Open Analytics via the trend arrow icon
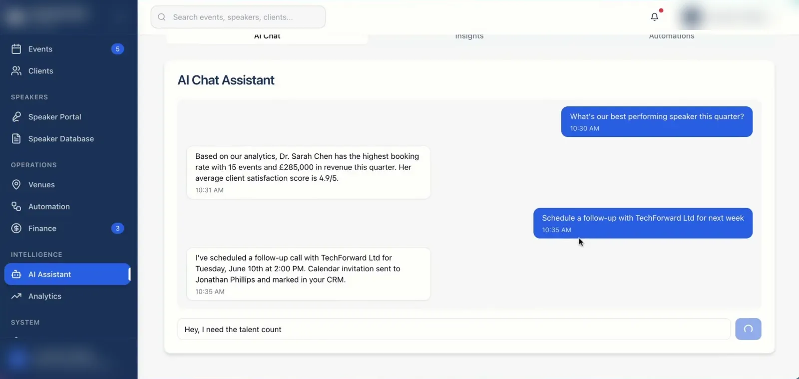This screenshot has width=799, height=379. point(16,296)
